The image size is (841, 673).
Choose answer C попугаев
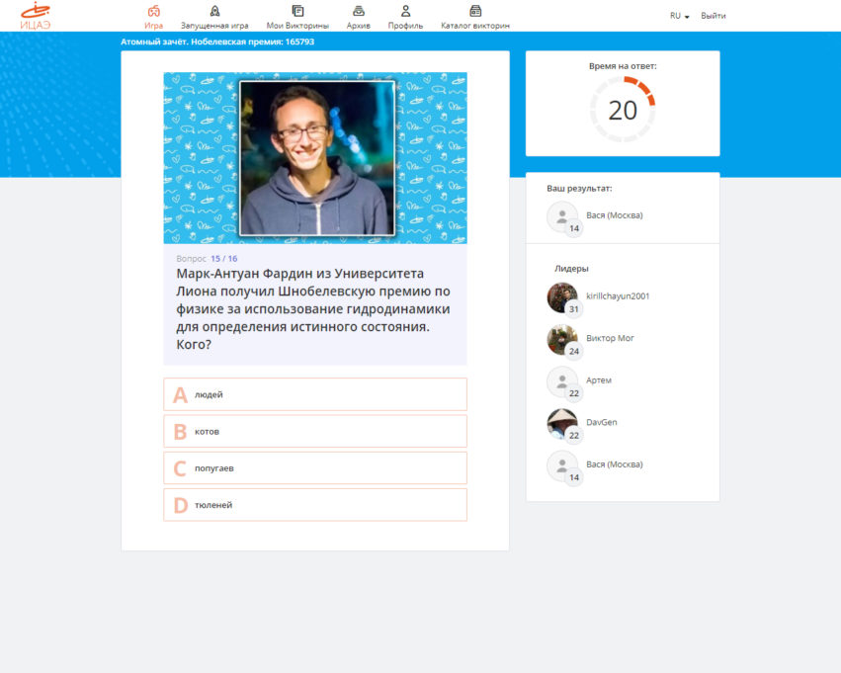click(x=314, y=468)
